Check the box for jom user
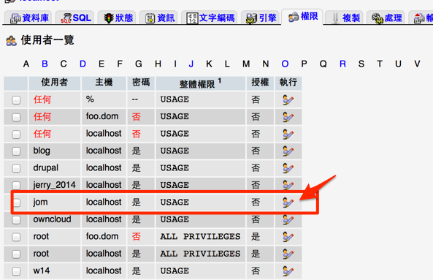Screen dimensions: 433x280 click(16, 203)
